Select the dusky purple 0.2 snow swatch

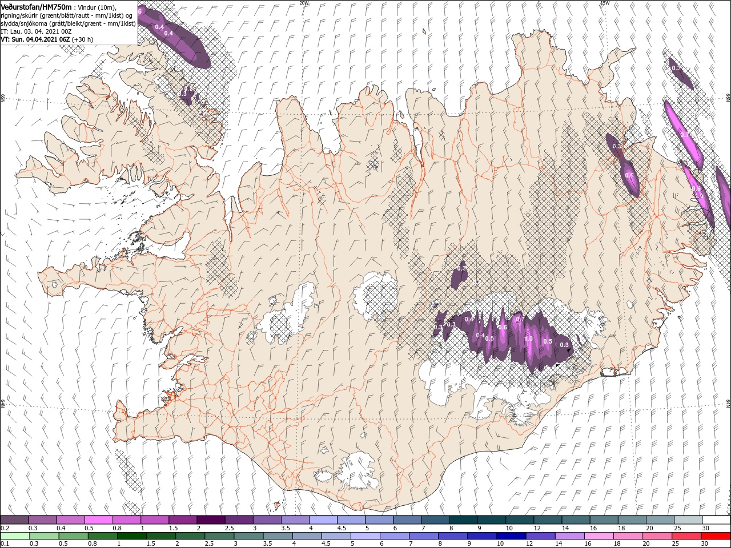tap(14, 520)
